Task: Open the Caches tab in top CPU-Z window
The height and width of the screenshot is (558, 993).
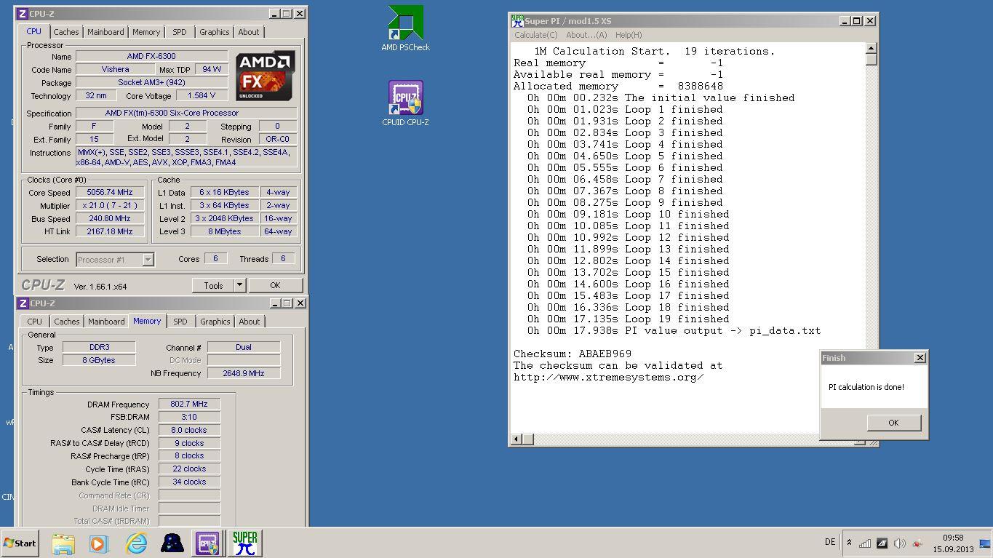Action: pos(66,32)
